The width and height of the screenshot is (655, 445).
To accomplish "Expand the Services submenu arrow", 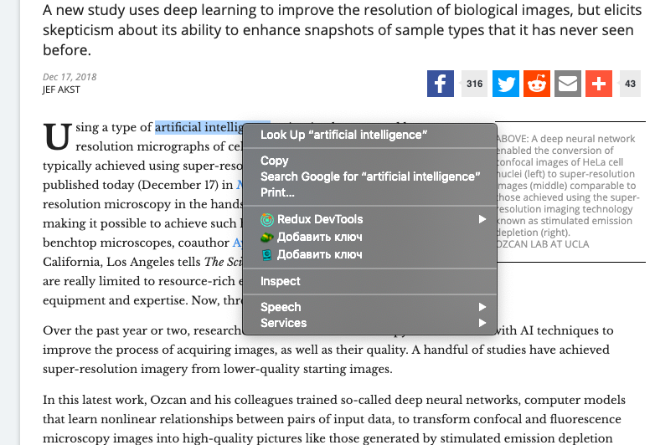I will click(482, 323).
